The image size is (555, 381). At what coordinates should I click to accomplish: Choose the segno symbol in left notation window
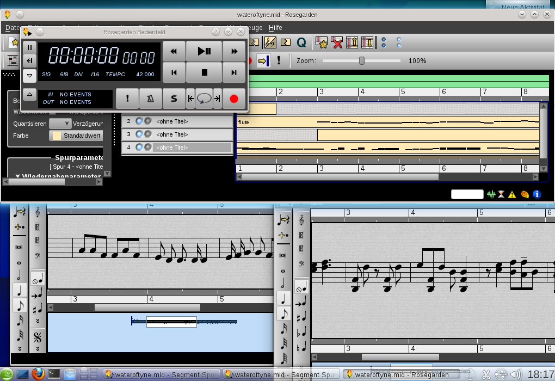pos(38,337)
